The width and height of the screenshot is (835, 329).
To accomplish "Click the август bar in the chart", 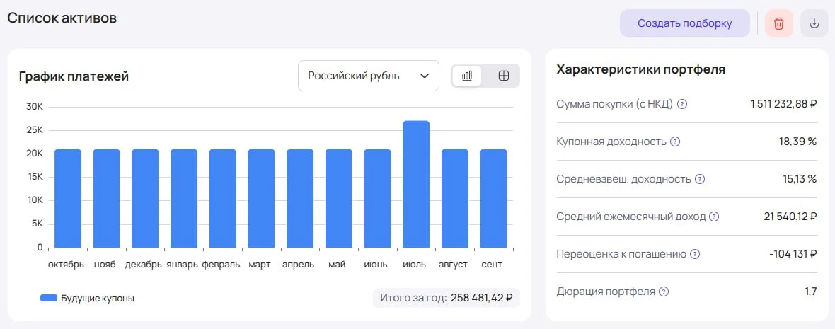I will pos(455,198).
